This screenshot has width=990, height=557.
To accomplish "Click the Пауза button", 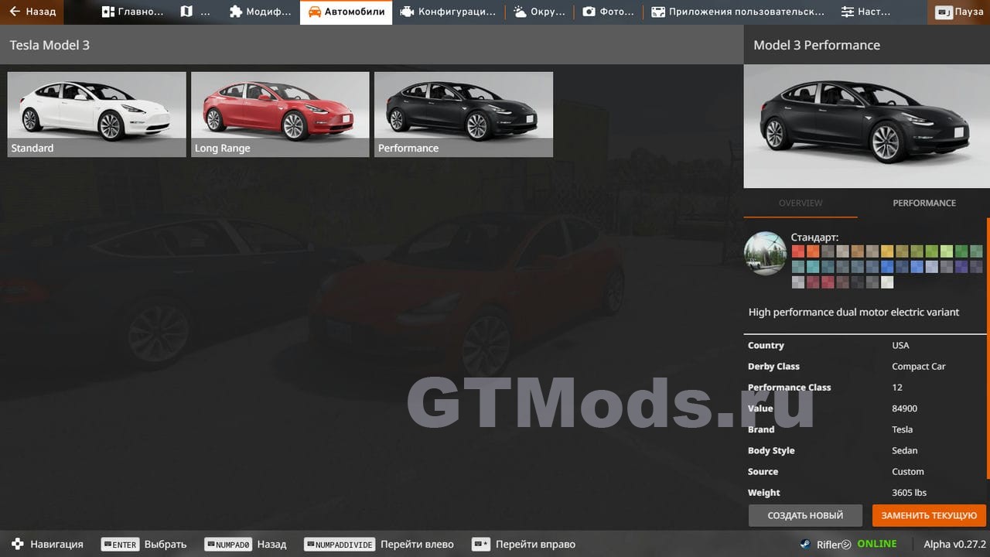I will click(960, 12).
